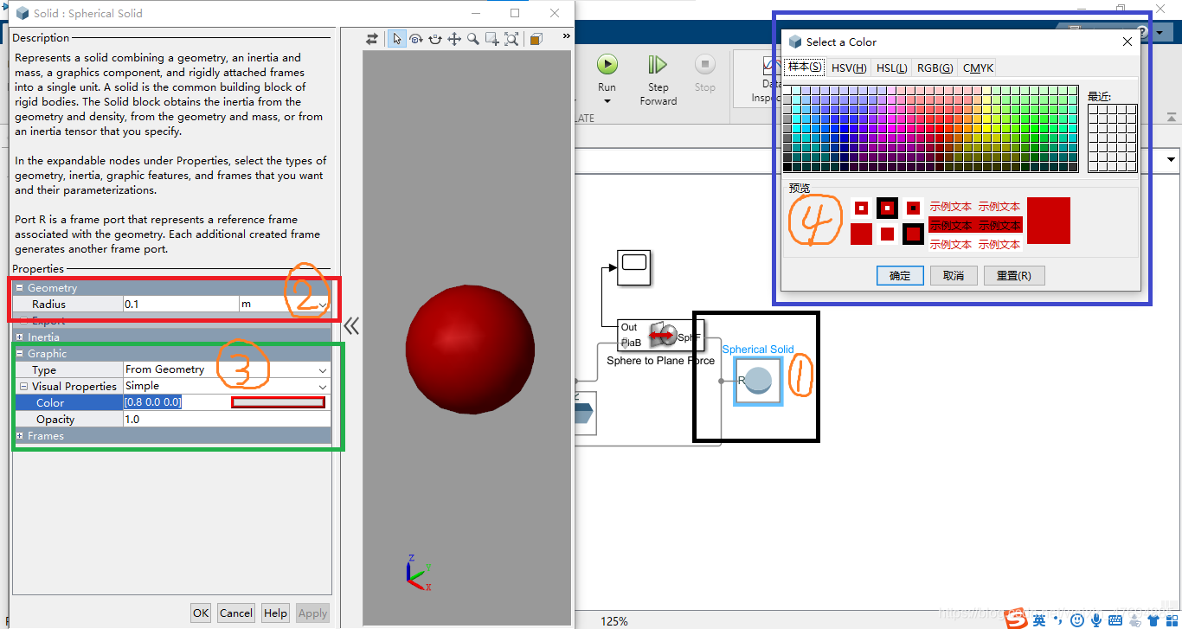The height and width of the screenshot is (629, 1182).
Task: Activate the select pointer tool
Action: click(396, 39)
